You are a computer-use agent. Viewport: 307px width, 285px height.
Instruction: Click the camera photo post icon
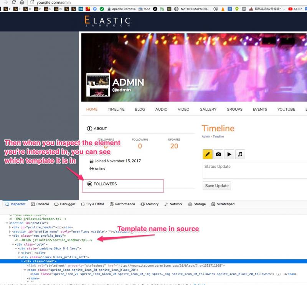(218, 154)
